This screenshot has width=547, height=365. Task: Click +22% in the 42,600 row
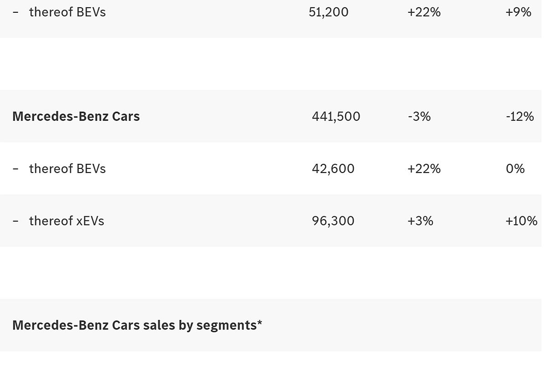point(424,169)
